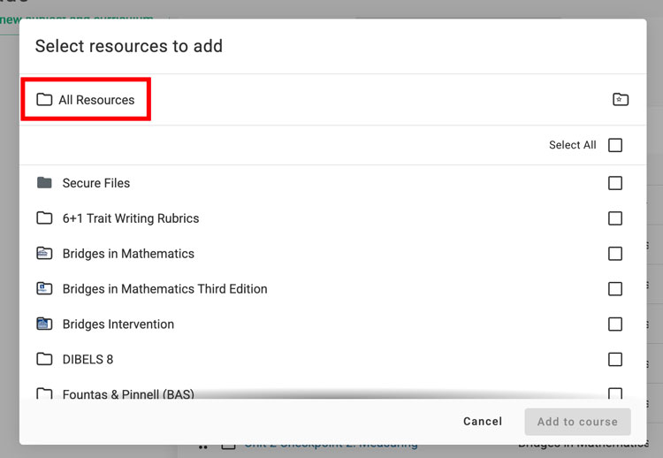Tick the Secure Files checkbox
663x458 pixels.
pyautogui.click(x=615, y=183)
